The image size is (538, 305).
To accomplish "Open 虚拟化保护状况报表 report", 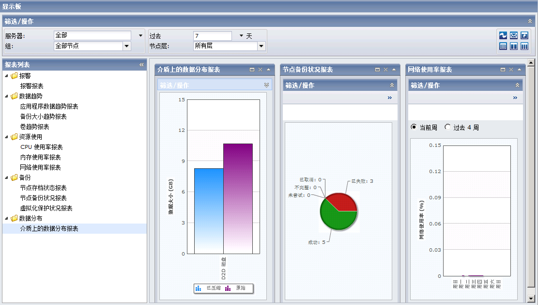I will click(x=46, y=208).
